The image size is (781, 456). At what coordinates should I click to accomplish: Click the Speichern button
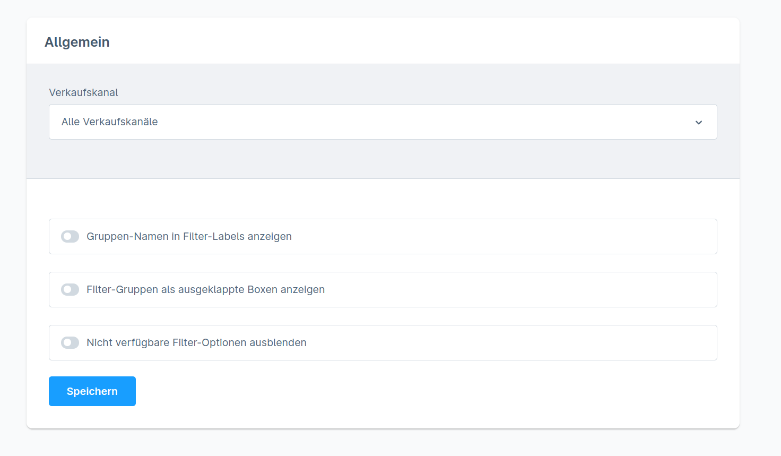pyautogui.click(x=92, y=391)
